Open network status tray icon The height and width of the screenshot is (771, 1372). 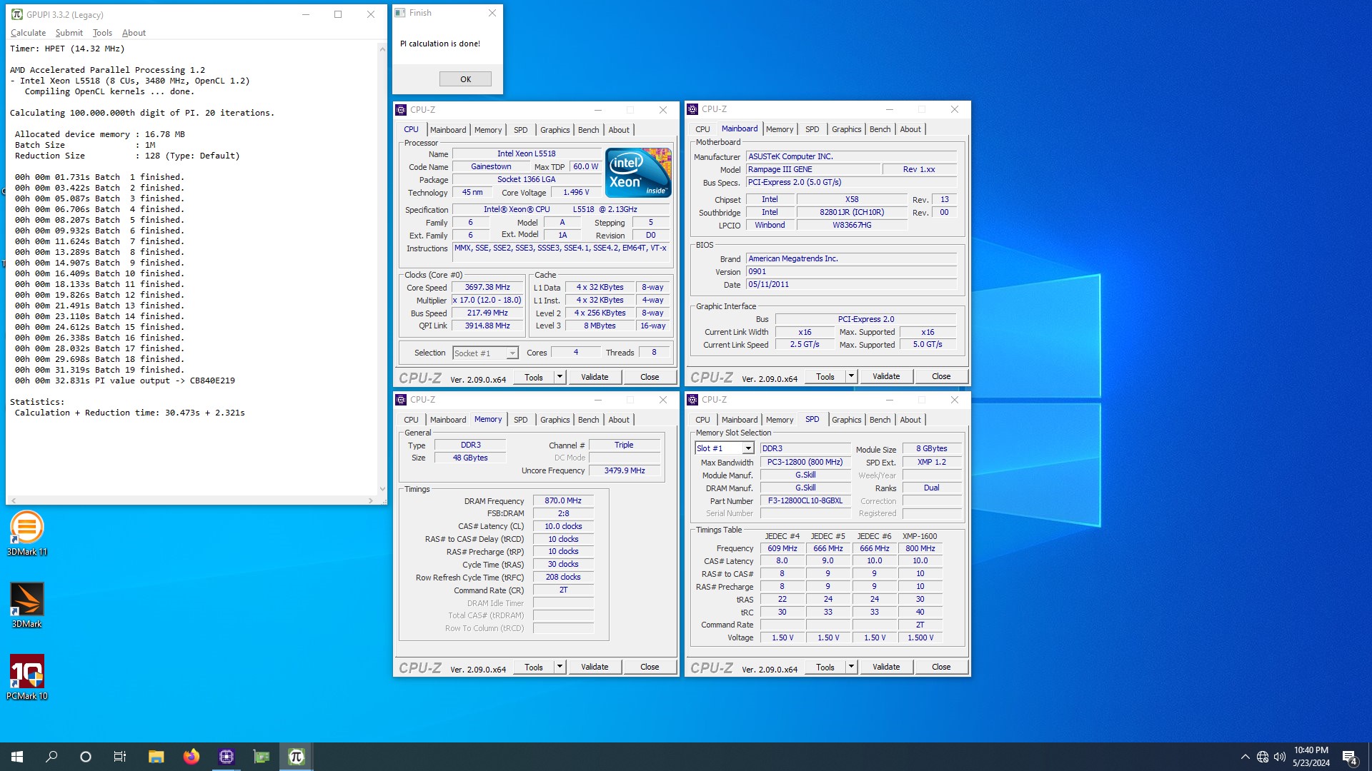pyautogui.click(x=1263, y=757)
